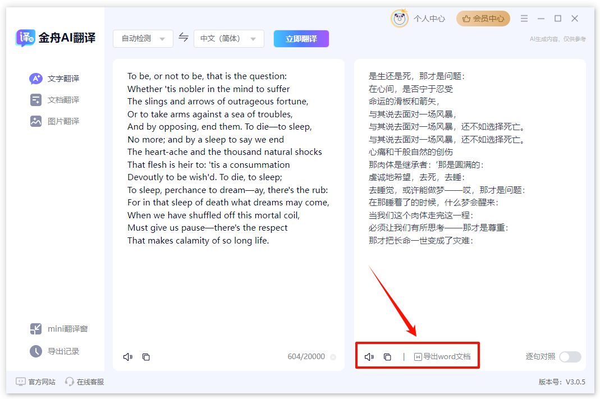
Task: Copy the Chinese translation result
Action: pyautogui.click(x=387, y=356)
